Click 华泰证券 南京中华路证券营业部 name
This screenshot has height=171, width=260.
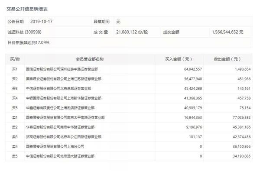(x=60, y=127)
